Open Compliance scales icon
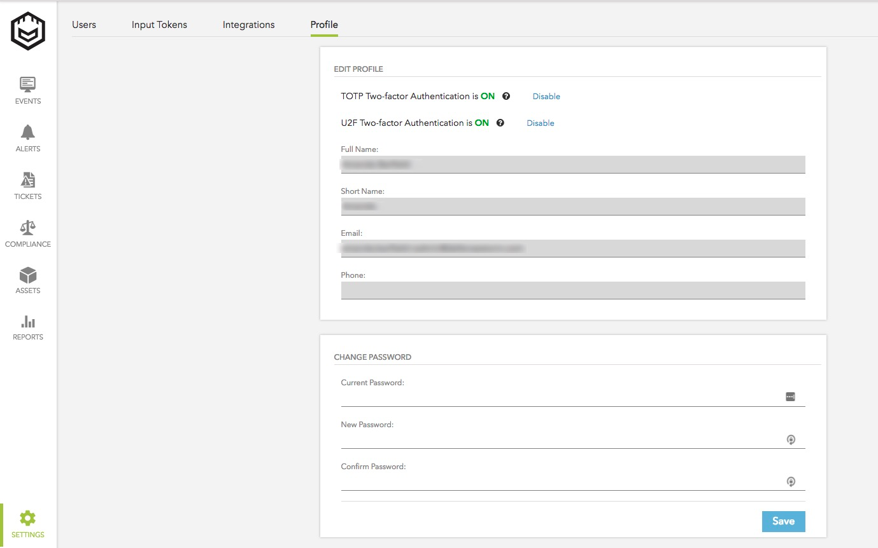Image resolution: width=878 pixels, height=548 pixels. pos(28,227)
